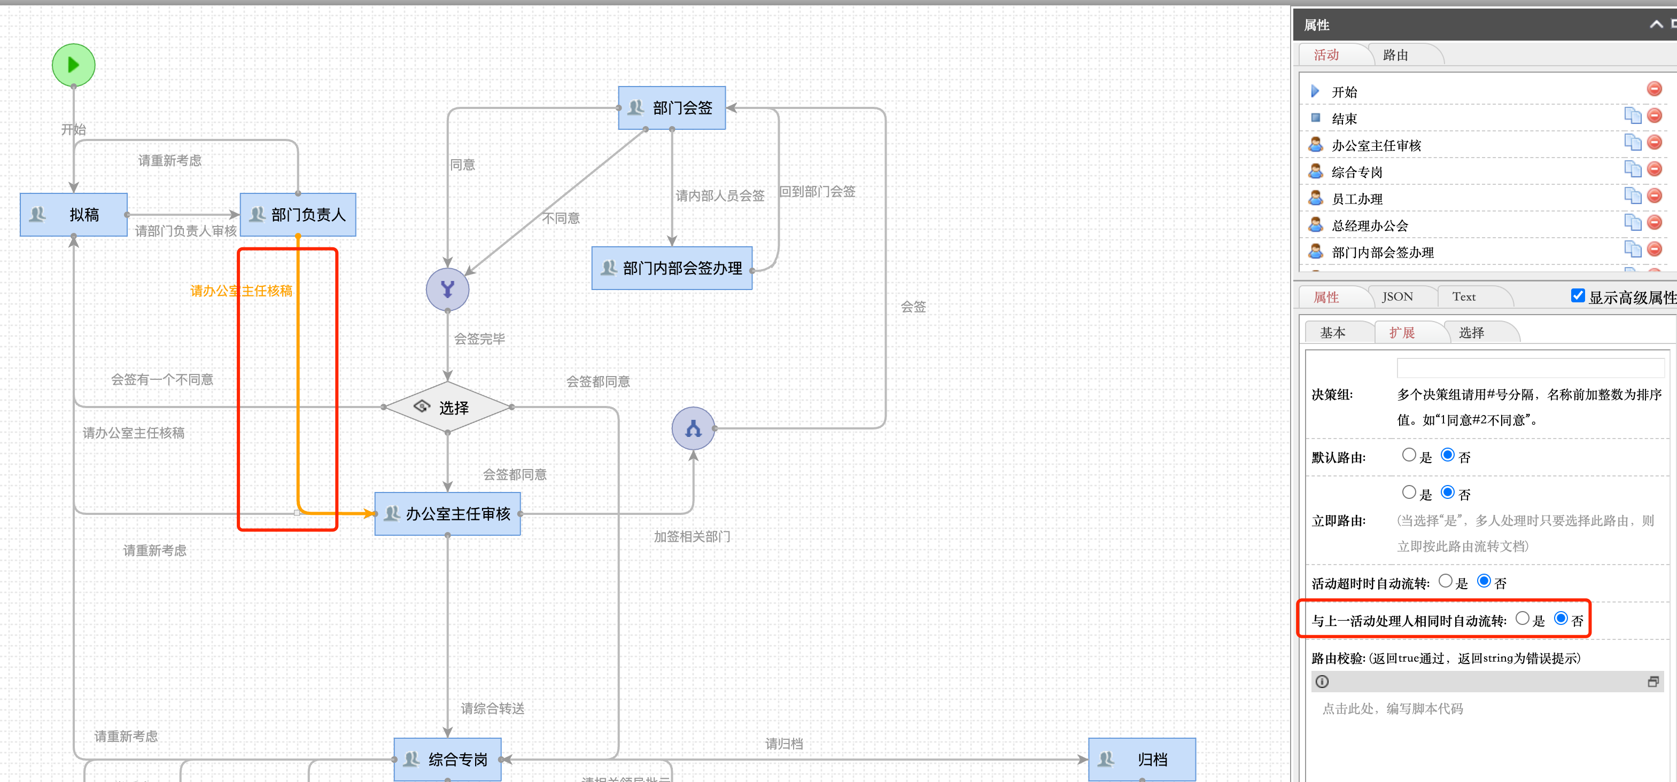Set 活动超时时自动流转 to 是
Viewport: 1677px width, 782px height.
pos(1445,581)
